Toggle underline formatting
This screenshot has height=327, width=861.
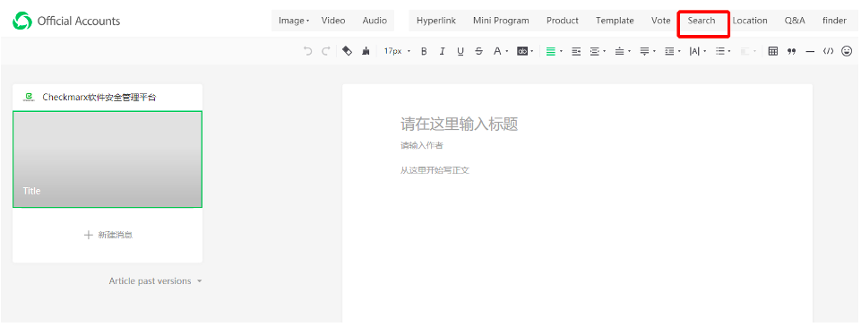point(461,51)
